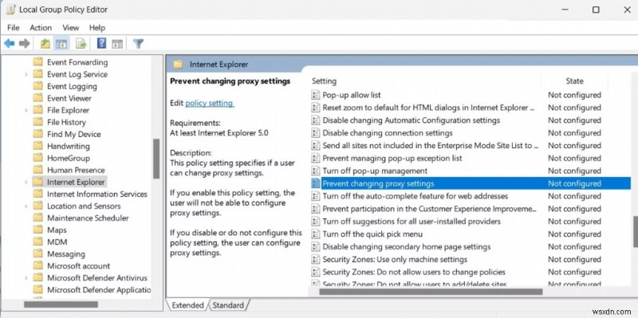Select Prevent participation in Customer Experience setting
This screenshot has height=318, width=638.
(x=430, y=209)
